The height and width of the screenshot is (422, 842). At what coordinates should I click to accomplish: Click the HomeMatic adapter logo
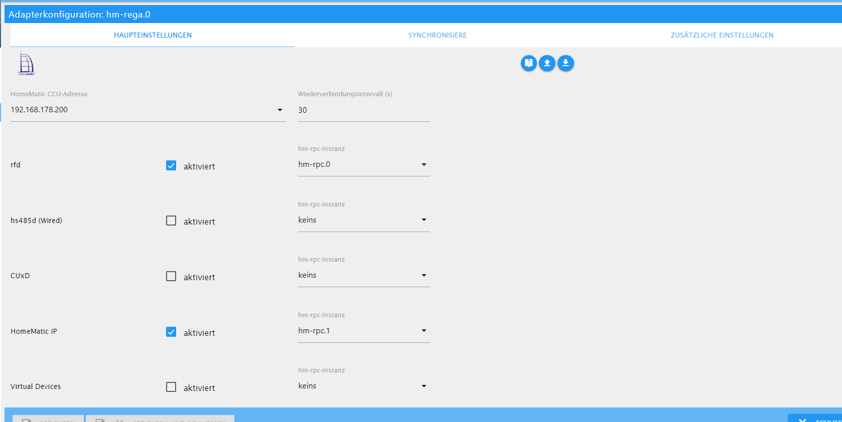point(27,64)
